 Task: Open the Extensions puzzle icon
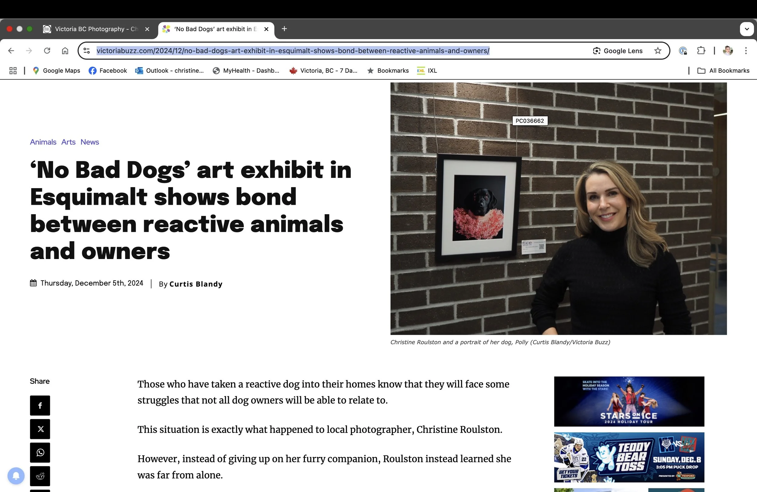(701, 51)
